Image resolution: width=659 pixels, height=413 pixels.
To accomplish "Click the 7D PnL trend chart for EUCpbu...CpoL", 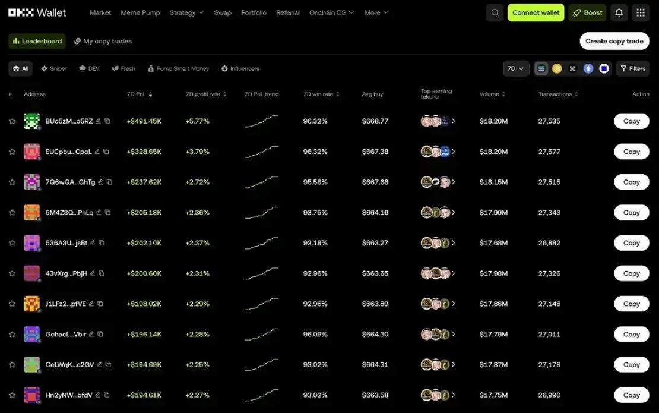I will point(261,152).
